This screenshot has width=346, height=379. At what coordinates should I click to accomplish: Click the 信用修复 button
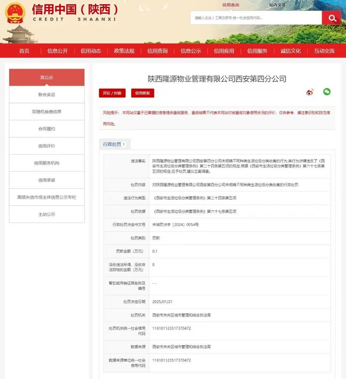(x=142, y=93)
